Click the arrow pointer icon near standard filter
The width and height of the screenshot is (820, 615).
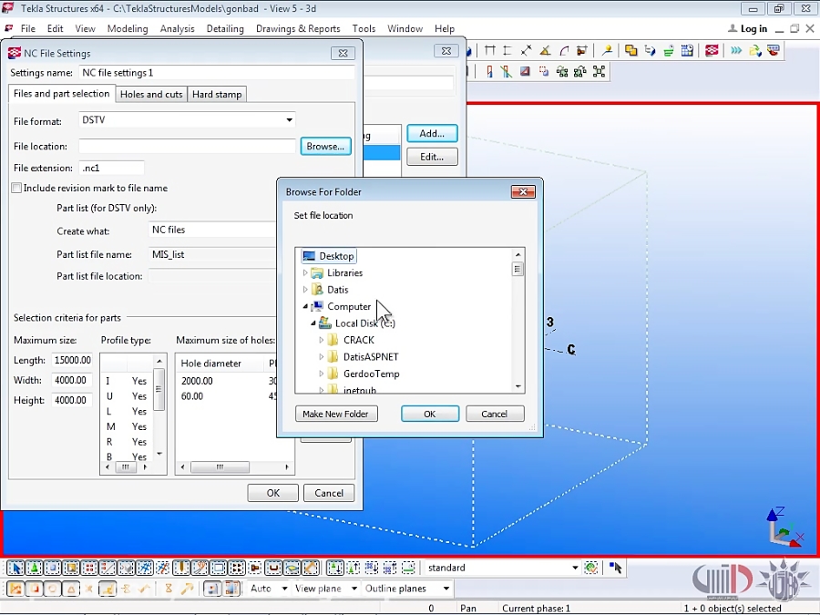(615, 568)
